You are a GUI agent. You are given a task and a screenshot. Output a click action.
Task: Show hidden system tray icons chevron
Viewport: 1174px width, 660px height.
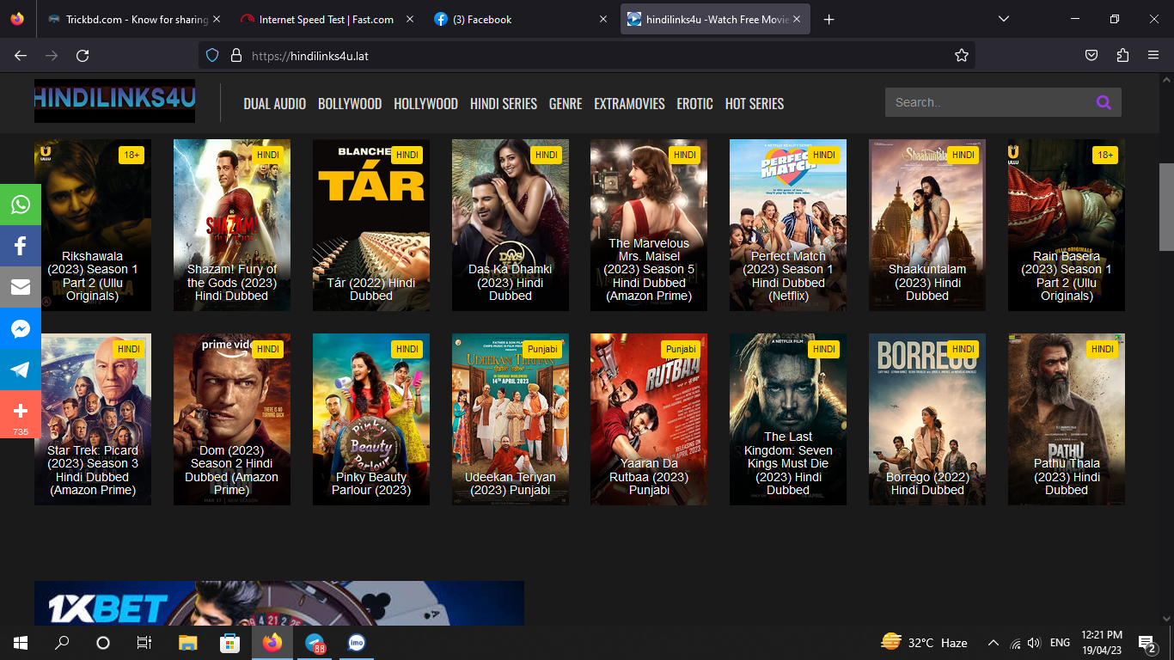(x=994, y=643)
